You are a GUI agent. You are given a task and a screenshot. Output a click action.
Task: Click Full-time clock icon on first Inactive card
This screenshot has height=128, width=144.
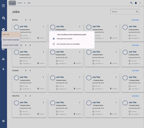(x=21, y=112)
